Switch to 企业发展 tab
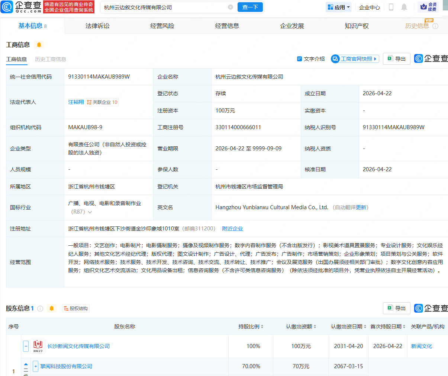448x376 pixels. point(292,26)
